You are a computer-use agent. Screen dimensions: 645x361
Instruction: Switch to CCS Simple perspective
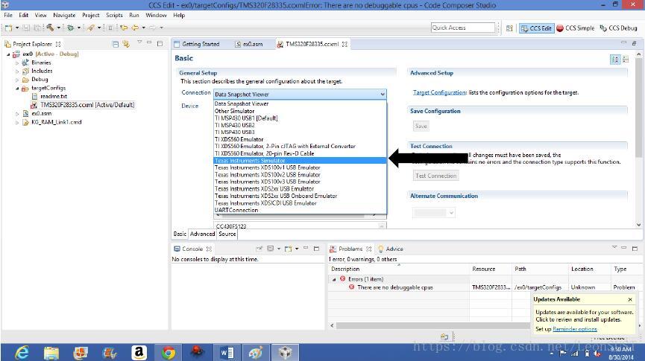[575, 28]
